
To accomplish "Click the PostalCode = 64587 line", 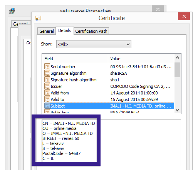I will click(x=62, y=153).
